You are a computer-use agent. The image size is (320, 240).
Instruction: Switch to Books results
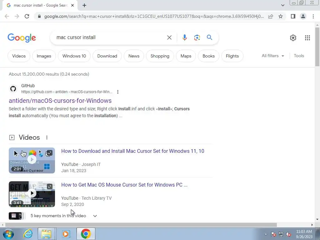[208, 56]
